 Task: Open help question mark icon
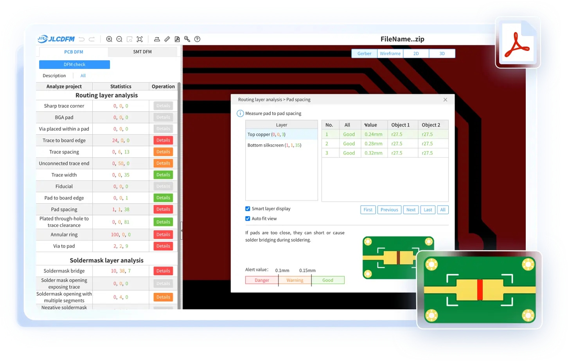197,39
